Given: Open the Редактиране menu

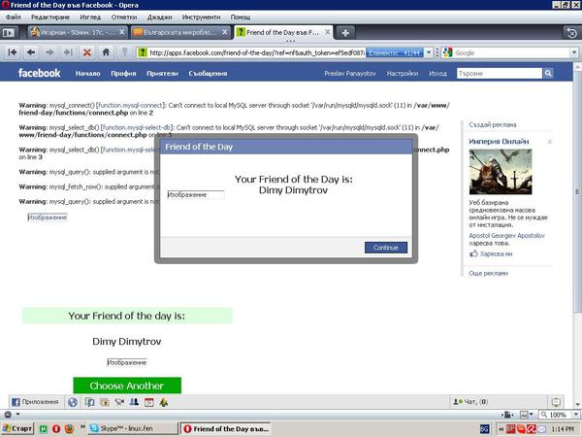Looking at the screenshot, I should pyautogui.click(x=50, y=17).
